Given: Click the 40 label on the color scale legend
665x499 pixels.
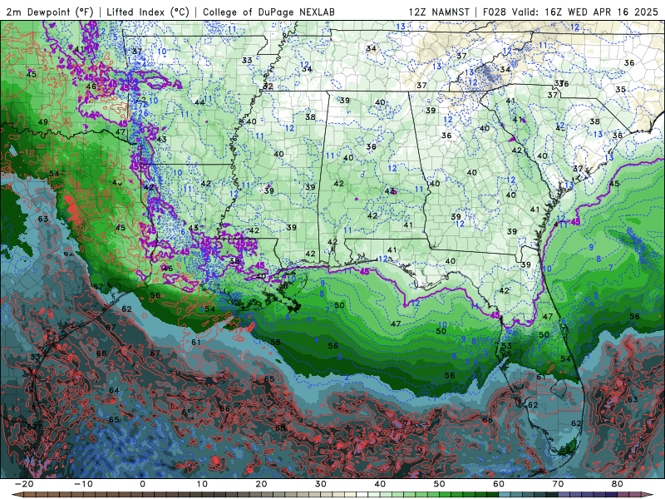Looking at the screenshot, I should pos(380,484).
